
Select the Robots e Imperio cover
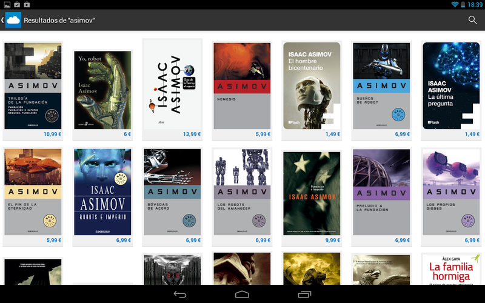pyautogui.click(x=102, y=192)
